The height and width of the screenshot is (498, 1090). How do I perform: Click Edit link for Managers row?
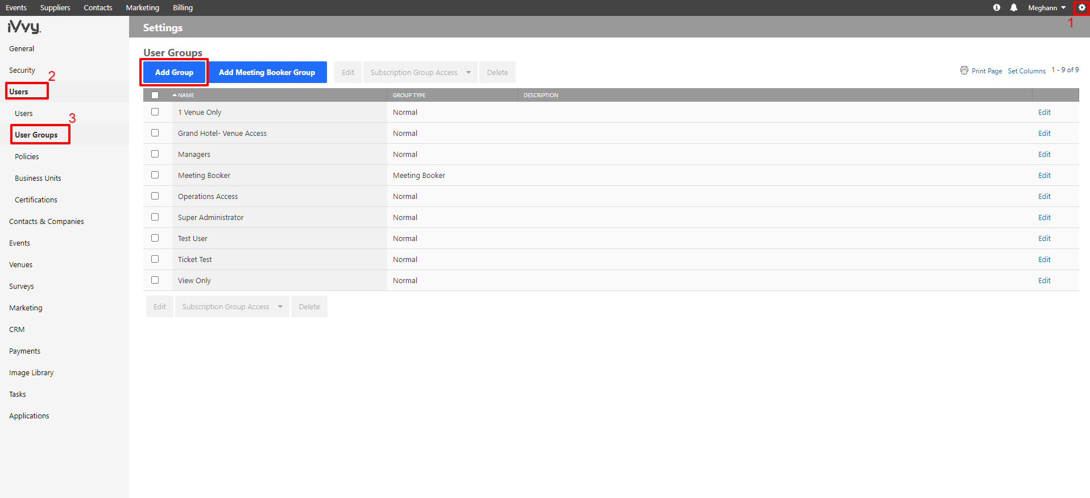coord(1045,155)
